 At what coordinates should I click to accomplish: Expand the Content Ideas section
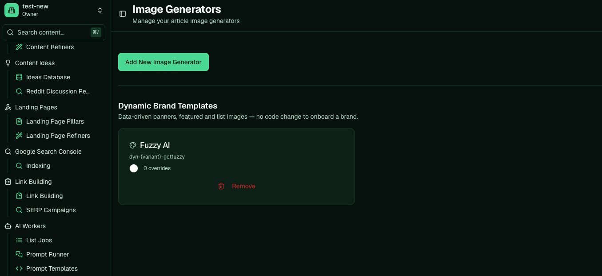[35, 63]
